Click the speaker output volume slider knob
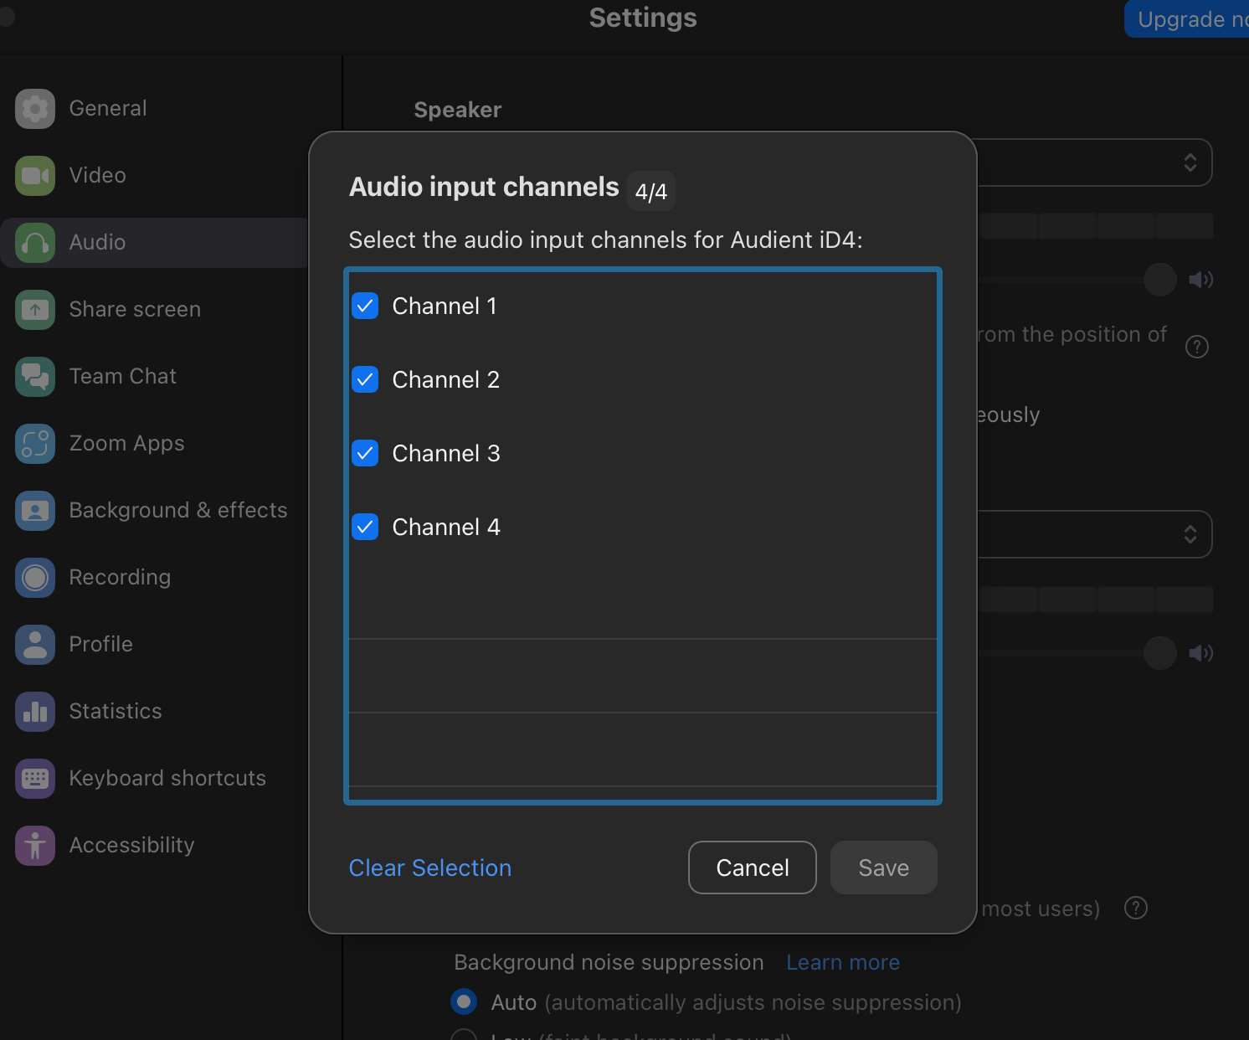The image size is (1249, 1040). 1159,280
